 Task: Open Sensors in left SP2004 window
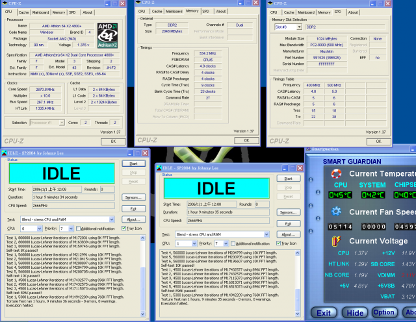click(x=133, y=197)
